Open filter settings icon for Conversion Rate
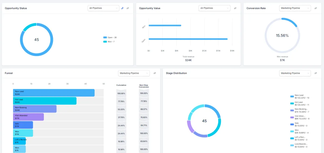 [x=316, y=8]
